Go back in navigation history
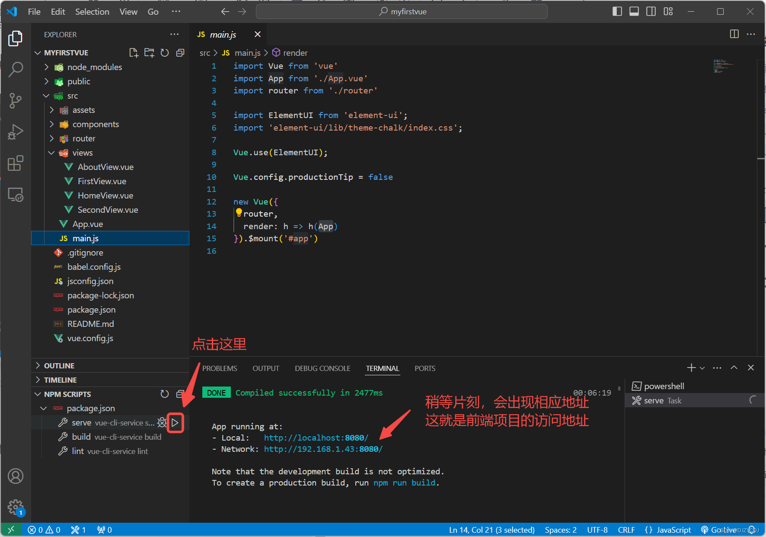Viewport: 766px width, 537px height. click(225, 12)
